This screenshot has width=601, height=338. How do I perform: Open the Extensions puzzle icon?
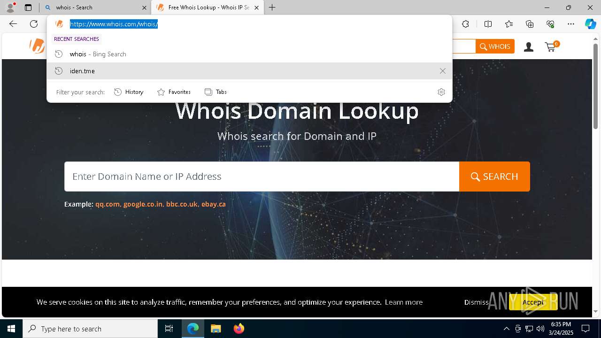(465, 24)
